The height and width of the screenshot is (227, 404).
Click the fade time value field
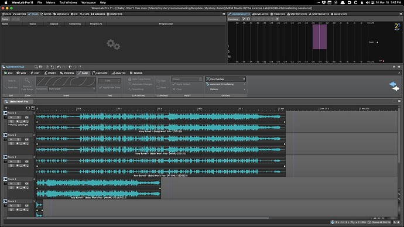click(x=109, y=81)
